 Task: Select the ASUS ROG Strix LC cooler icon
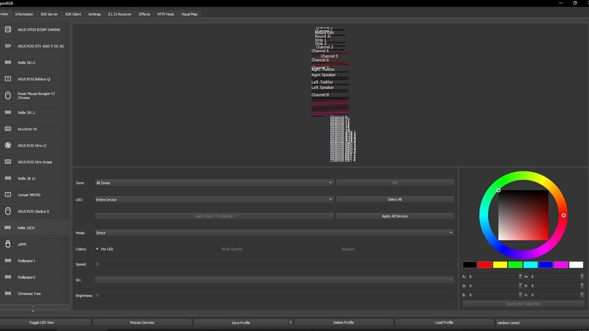pos(8,146)
